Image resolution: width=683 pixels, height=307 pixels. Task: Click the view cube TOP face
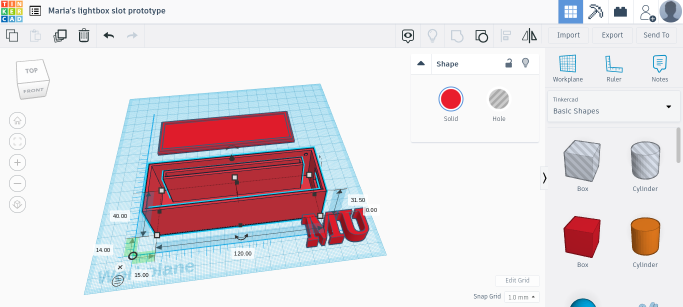click(31, 71)
